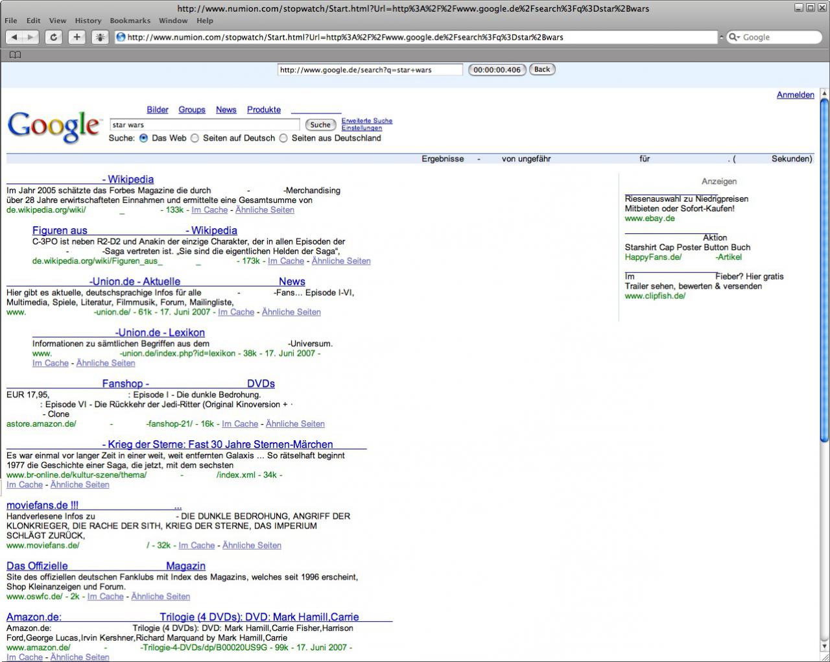Open the bookmarks book icon

pos(16,55)
